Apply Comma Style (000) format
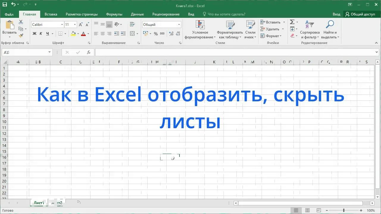 (x=162, y=34)
